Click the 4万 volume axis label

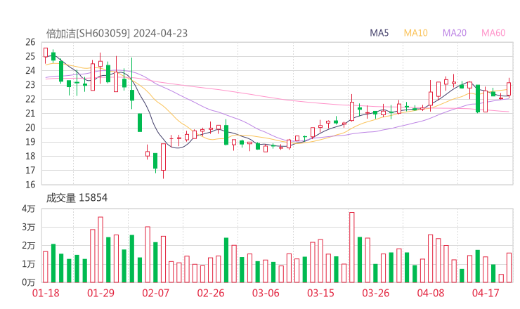point(29,209)
